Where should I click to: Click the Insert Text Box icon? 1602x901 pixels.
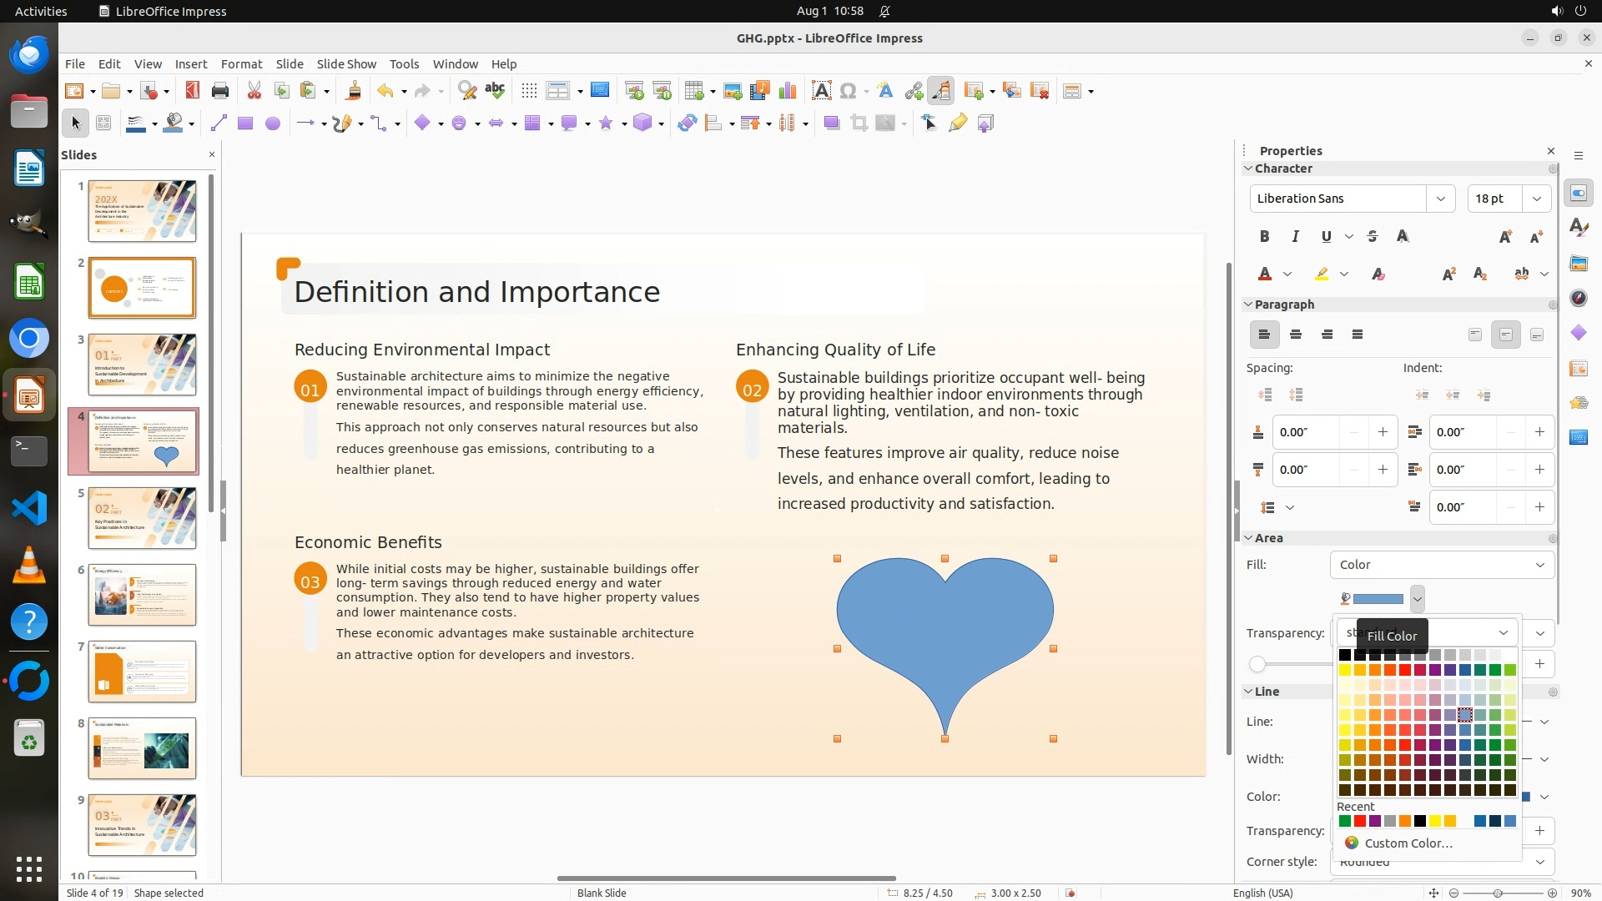coord(821,91)
